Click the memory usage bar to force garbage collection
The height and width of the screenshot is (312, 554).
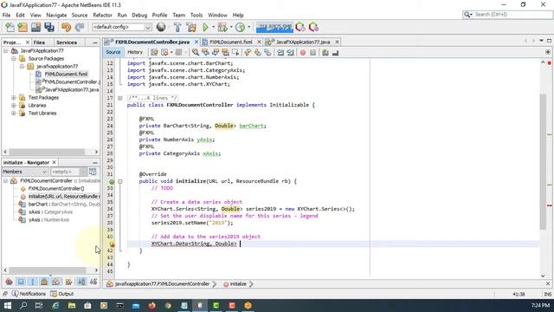click(274, 27)
